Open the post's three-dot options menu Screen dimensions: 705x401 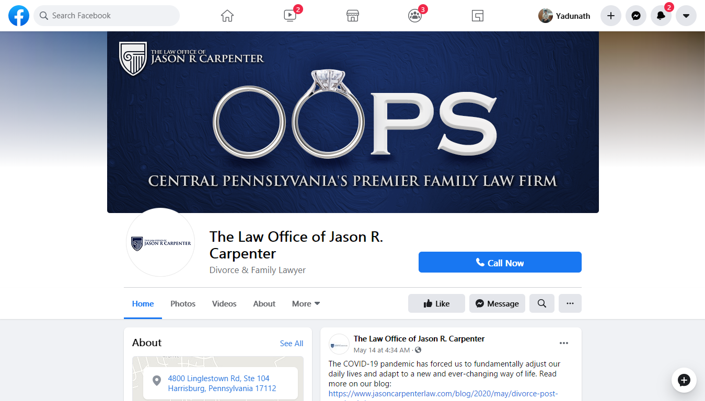[564, 343]
